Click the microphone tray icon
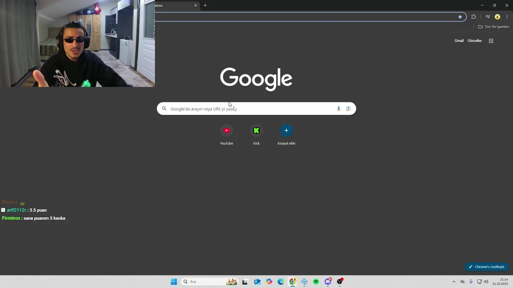The image size is (513, 288). pyautogui.click(x=471, y=282)
